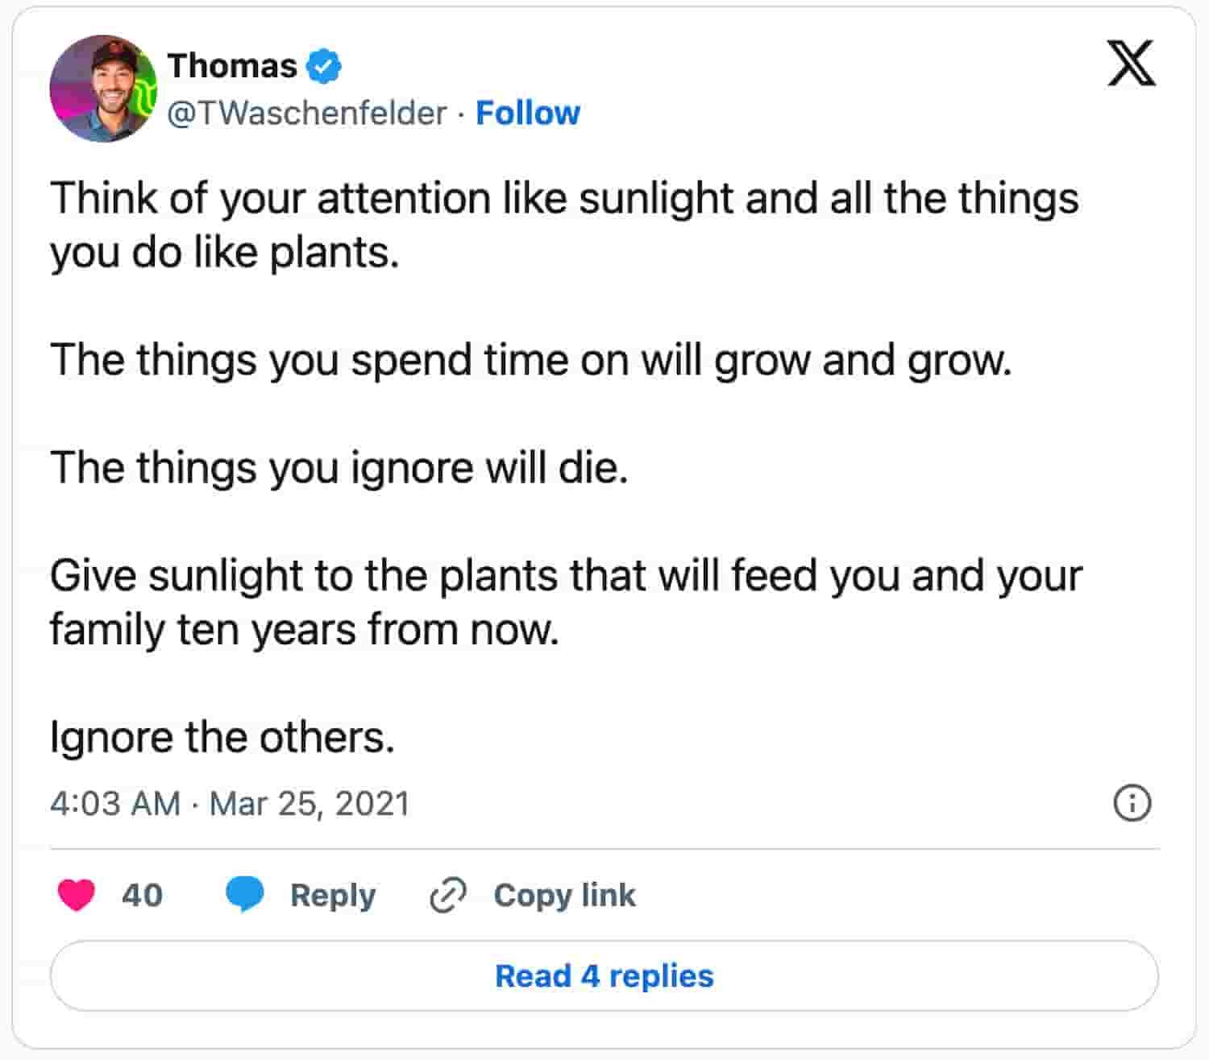
Task: Click the display name Thomas
Action: (232, 66)
